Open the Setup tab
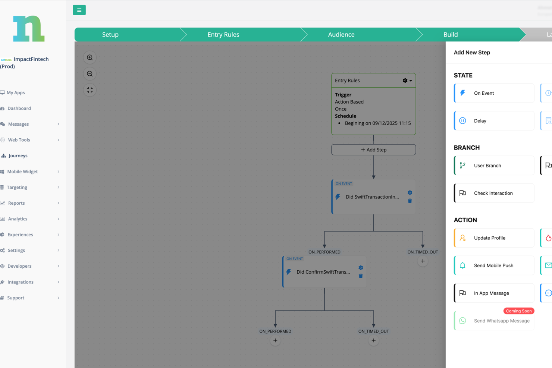The image size is (552, 368). tap(110, 34)
